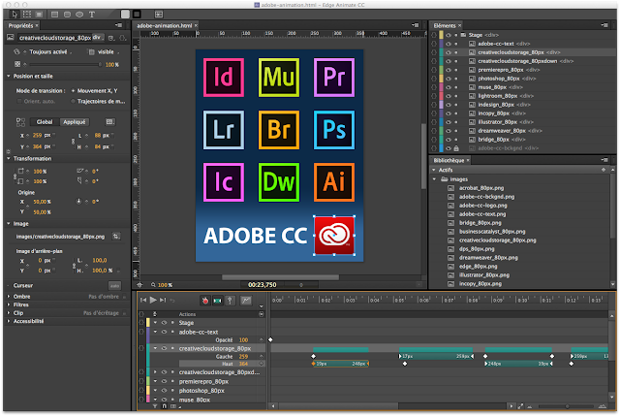The width and height of the screenshot is (620, 416).
Task: Expand the Filtres section
Action: (9, 304)
